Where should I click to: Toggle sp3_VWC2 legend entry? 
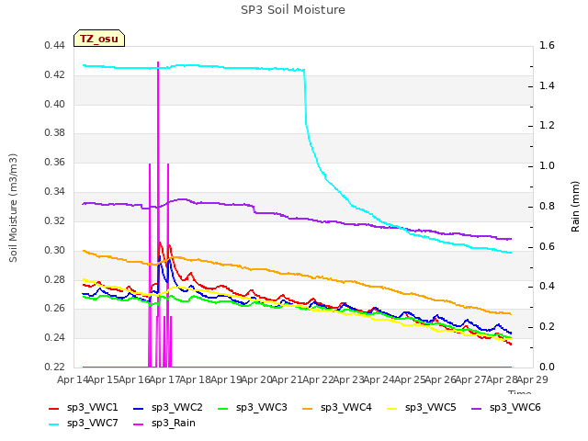click(x=167, y=408)
